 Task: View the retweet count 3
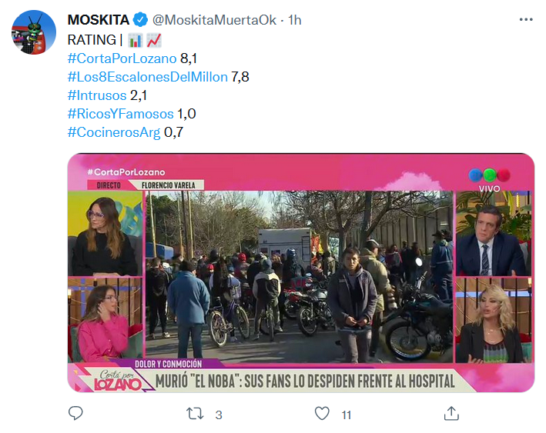coord(219,415)
